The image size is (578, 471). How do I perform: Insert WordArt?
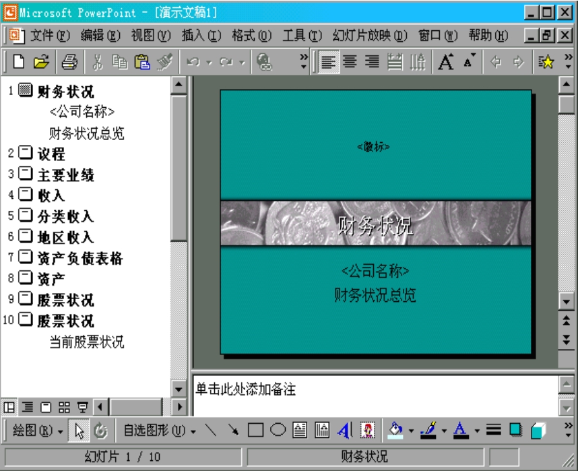[x=345, y=430]
